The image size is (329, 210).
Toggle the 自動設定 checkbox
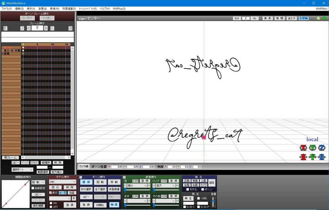33,188
